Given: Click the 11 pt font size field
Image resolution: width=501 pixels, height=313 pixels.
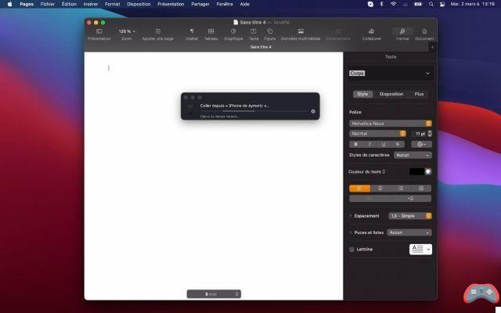Looking at the screenshot, I should 420,134.
